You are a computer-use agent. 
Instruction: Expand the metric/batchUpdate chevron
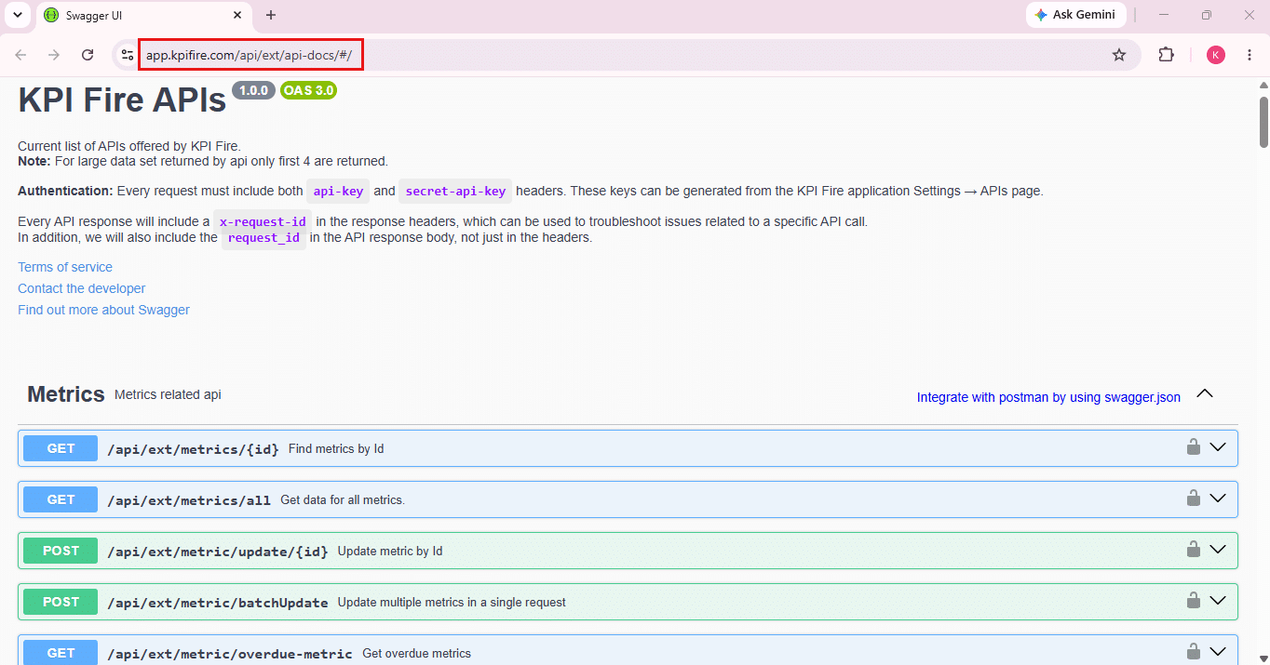pos(1218,601)
